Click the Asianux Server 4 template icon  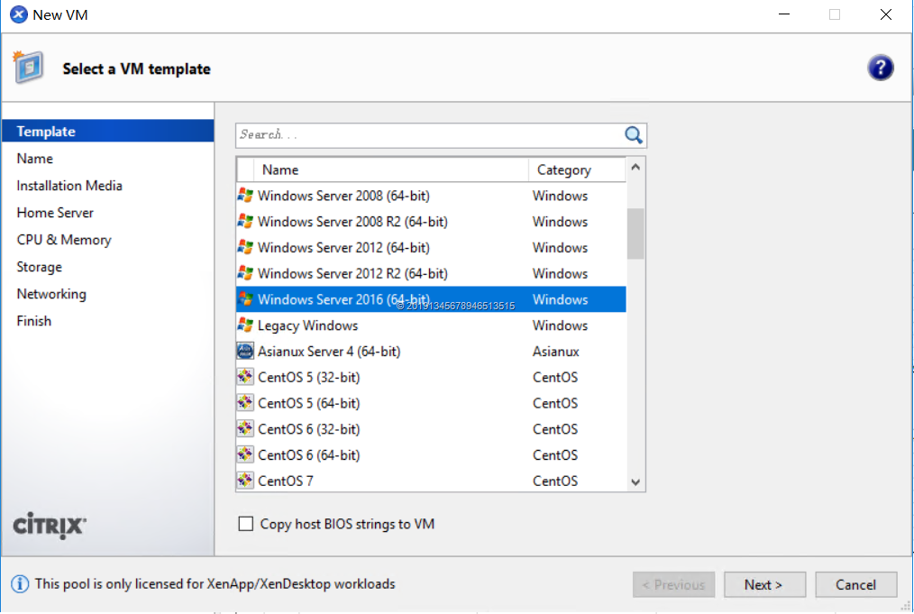pos(245,352)
